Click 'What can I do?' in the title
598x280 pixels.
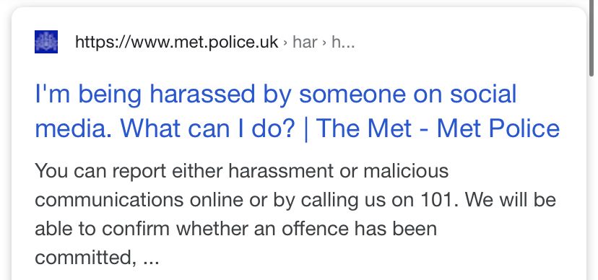tap(207, 128)
